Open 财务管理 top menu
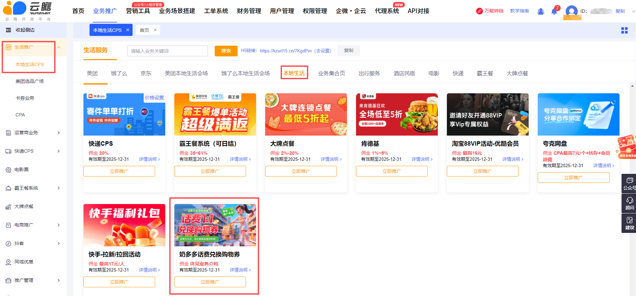 [x=249, y=11]
